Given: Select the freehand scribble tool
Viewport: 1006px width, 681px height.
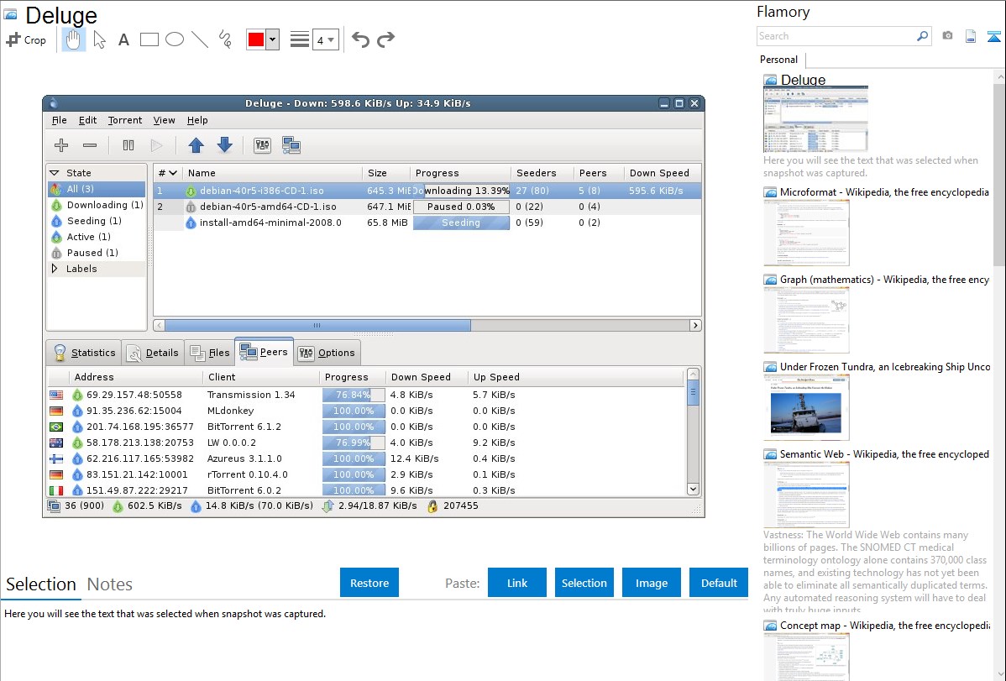Looking at the screenshot, I should [225, 39].
